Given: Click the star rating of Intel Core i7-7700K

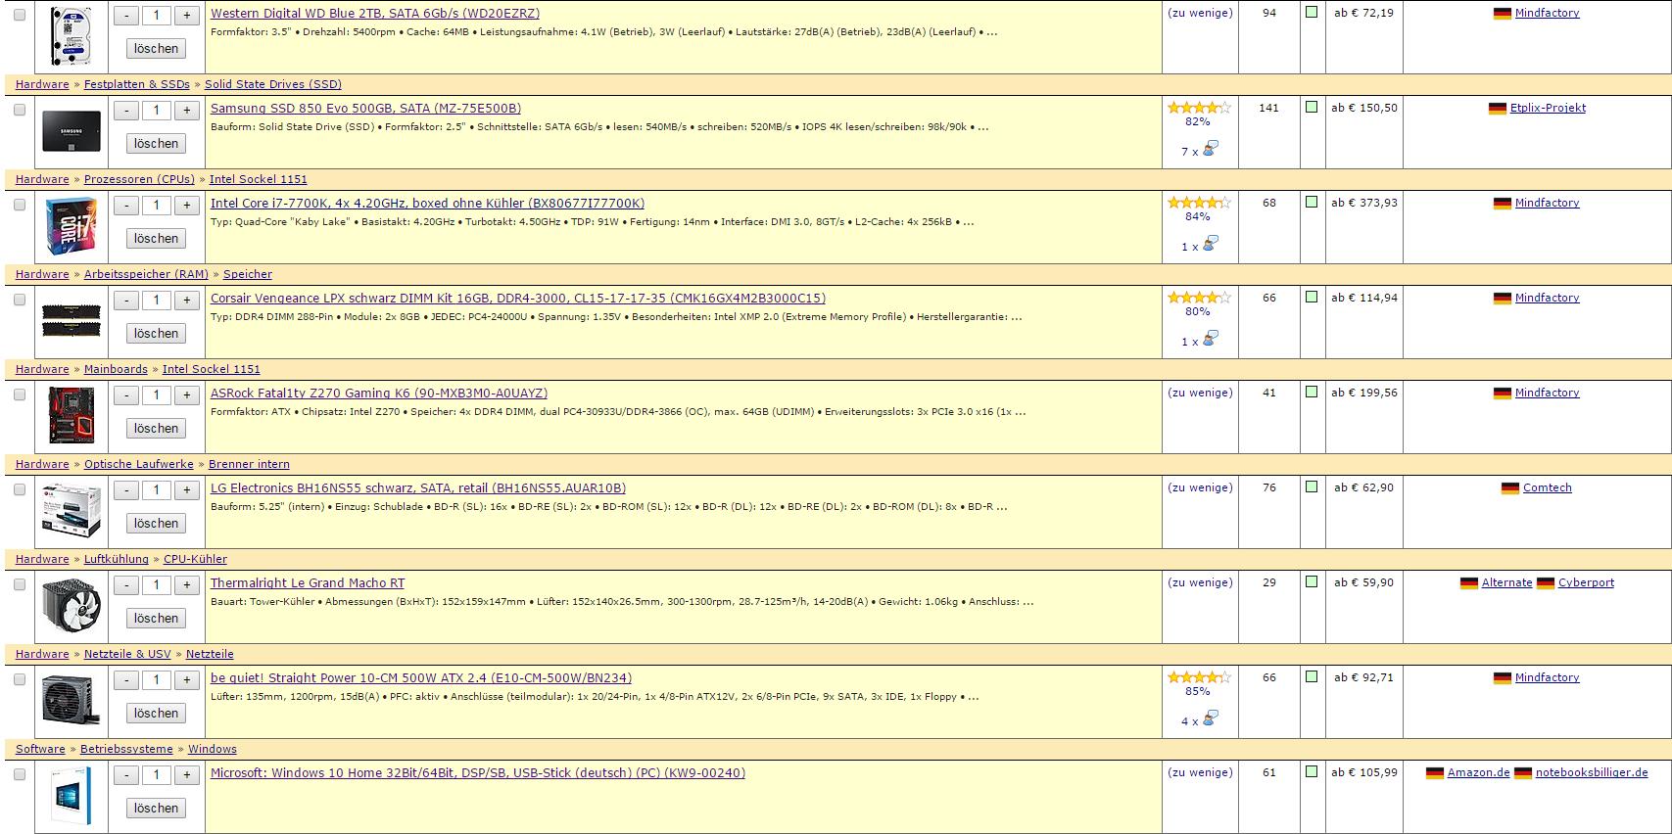Looking at the screenshot, I should point(1199,203).
